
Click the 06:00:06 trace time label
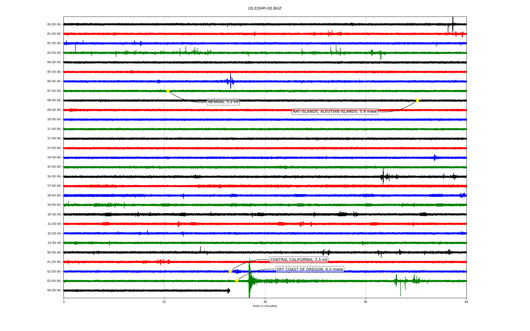click(54, 81)
